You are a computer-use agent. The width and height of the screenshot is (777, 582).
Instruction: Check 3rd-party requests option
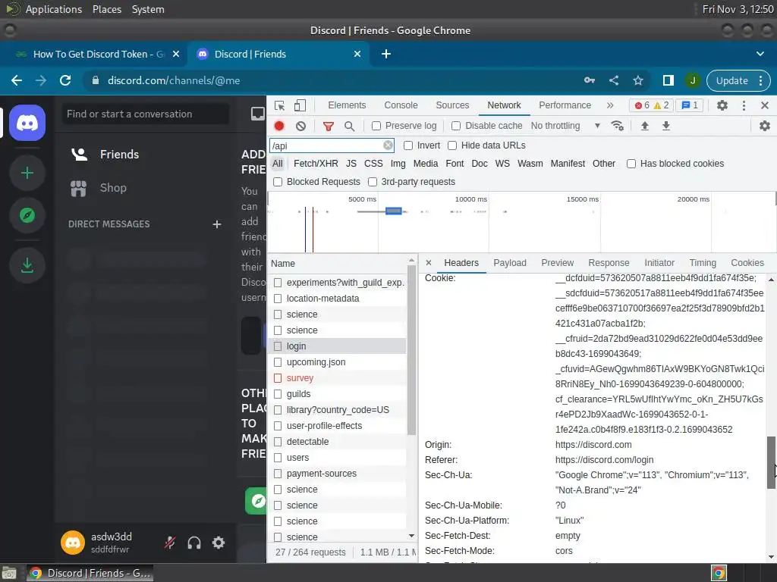(x=372, y=182)
